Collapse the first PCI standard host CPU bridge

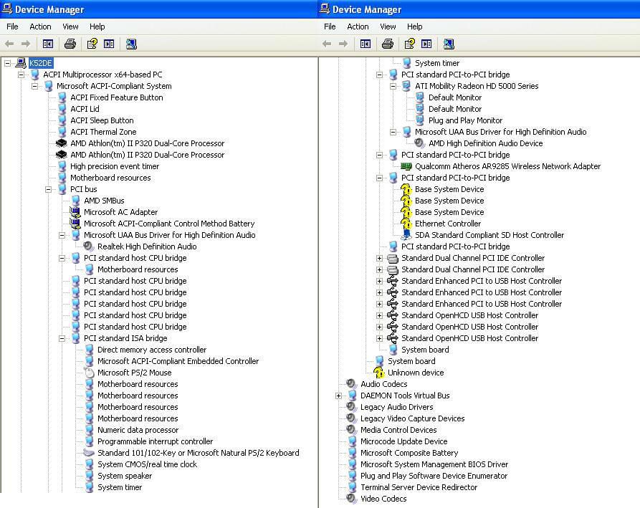[x=62, y=258]
